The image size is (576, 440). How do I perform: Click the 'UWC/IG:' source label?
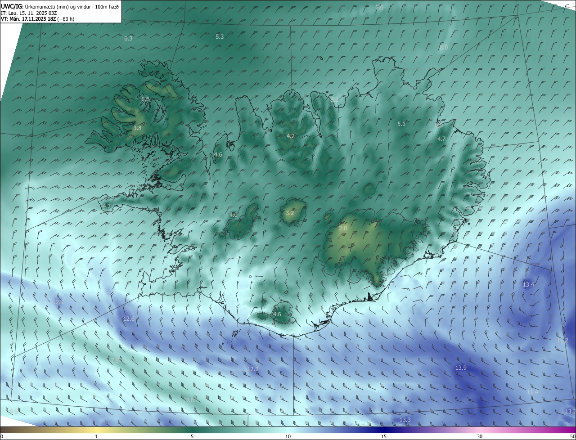12,6
